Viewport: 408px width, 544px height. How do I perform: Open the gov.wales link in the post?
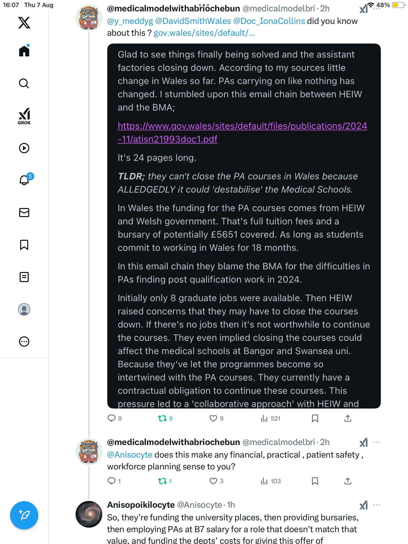coord(204,33)
